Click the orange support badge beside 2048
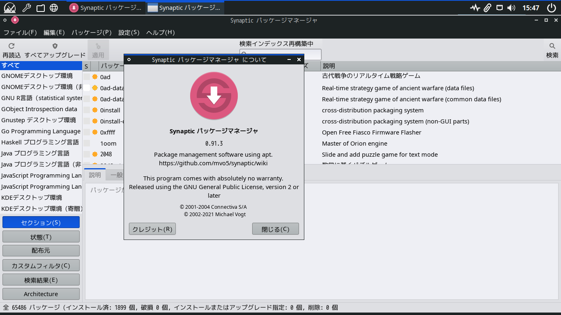The width and height of the screenshot is (561, 315). coord(95,155)
